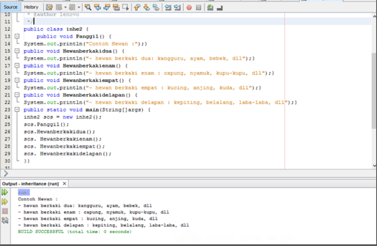
Task: Switch to the History view tab
Action: [x=31, y=7]
